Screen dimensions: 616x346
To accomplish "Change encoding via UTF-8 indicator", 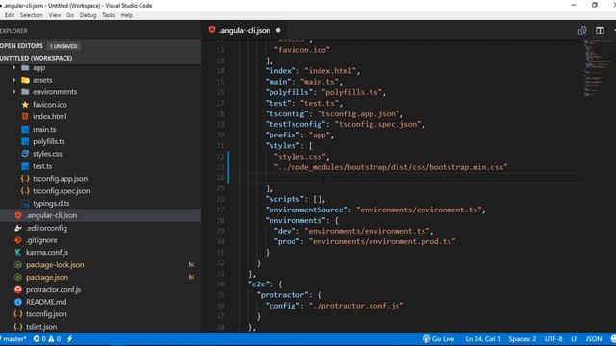I will pyautogui.click(x=553, y=339).
